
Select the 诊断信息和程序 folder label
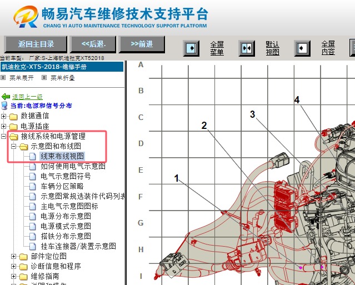click(x=56, y=266)
